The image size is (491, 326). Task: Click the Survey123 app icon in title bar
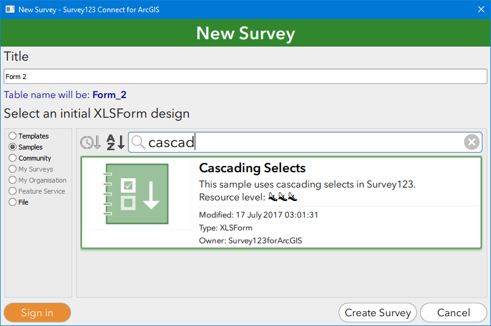click(x=10, y=9)
